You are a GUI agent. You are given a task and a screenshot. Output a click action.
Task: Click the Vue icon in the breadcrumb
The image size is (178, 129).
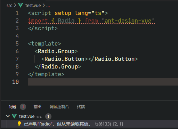21,5
